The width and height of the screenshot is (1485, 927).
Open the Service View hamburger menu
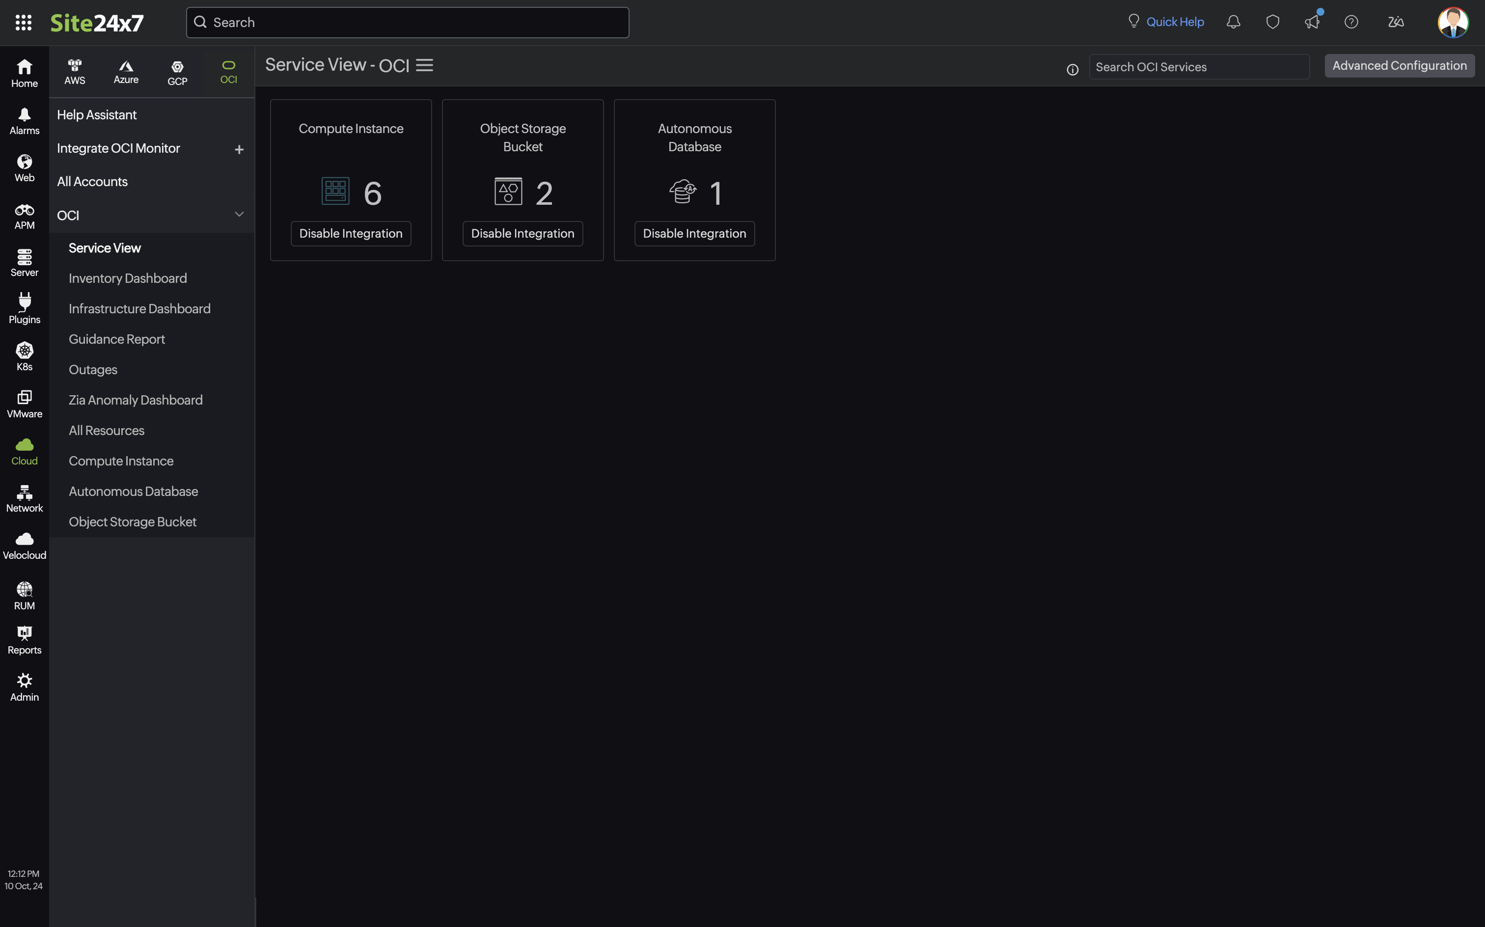click(424, 65)
